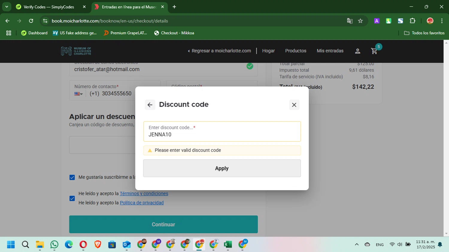Open the volume control in the tray
Image resolution: width=449 pixels, height=252 pixels.
pos(400,245)
